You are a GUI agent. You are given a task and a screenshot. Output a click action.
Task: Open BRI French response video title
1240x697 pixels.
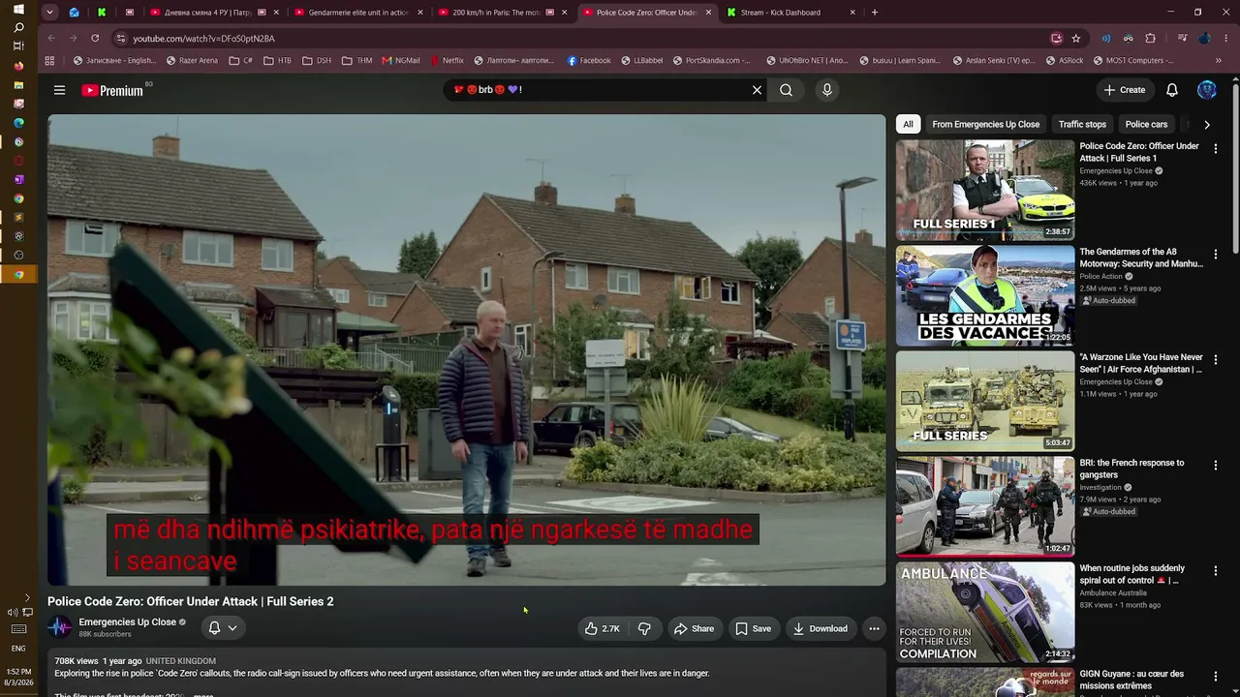[x=1131, y=469]
